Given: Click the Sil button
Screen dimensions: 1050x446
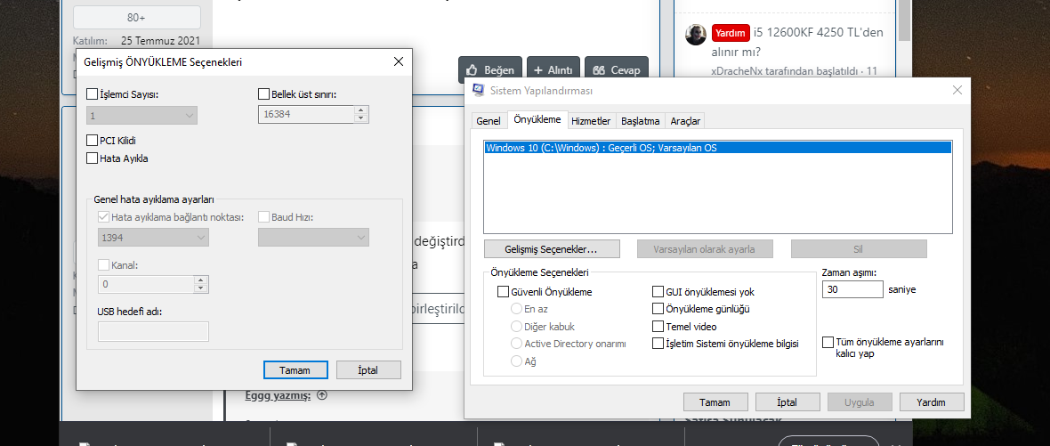Looking at the screenshot, I should coord(859,249).
